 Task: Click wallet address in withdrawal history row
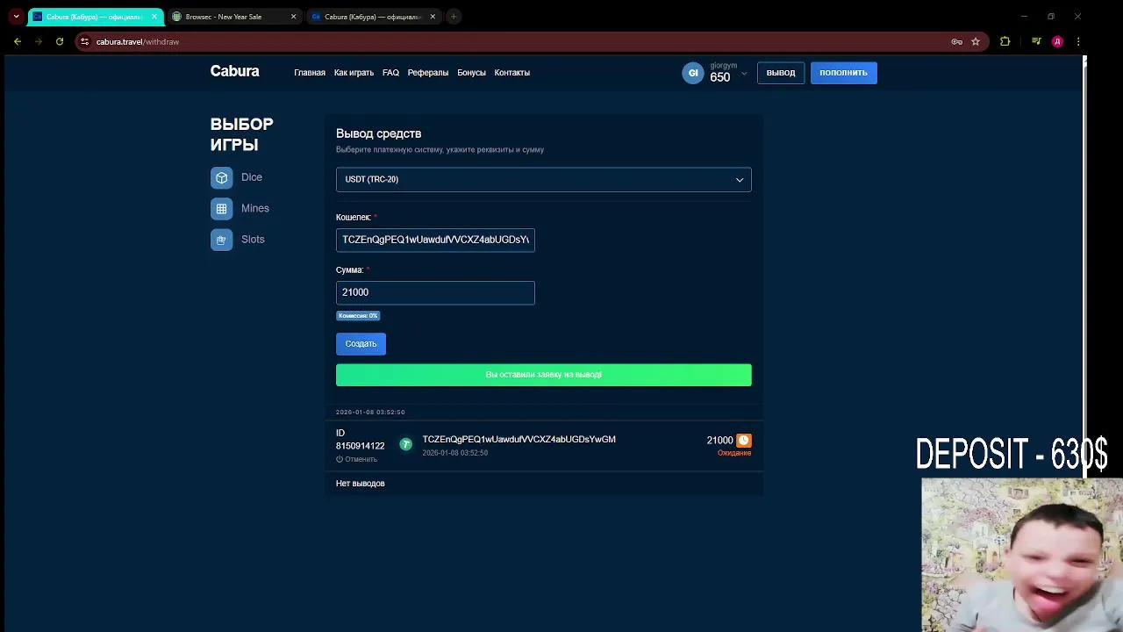click(x=519, y=439)
